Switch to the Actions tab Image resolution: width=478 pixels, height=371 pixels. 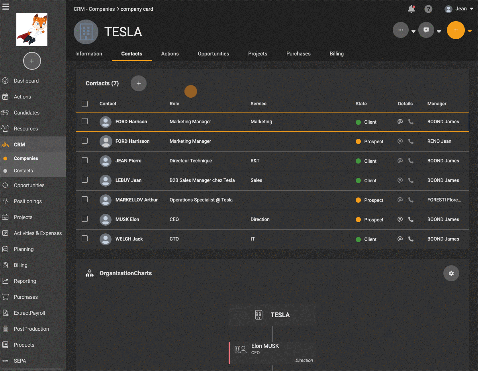pos(170,53)
